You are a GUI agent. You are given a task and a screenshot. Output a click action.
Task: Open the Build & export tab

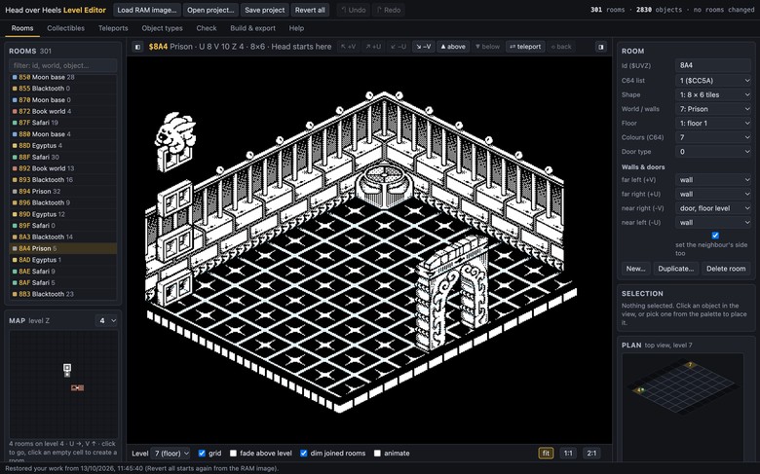point(252,28)
